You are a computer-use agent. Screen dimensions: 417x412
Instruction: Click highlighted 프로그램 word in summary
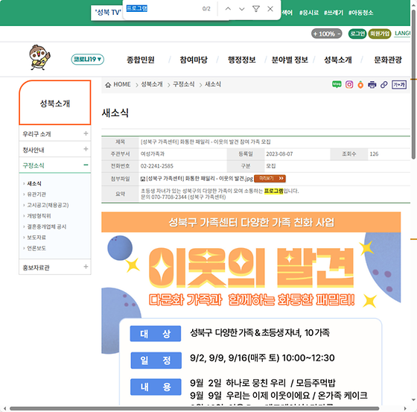pyautogui.click(x=274, y=191)
